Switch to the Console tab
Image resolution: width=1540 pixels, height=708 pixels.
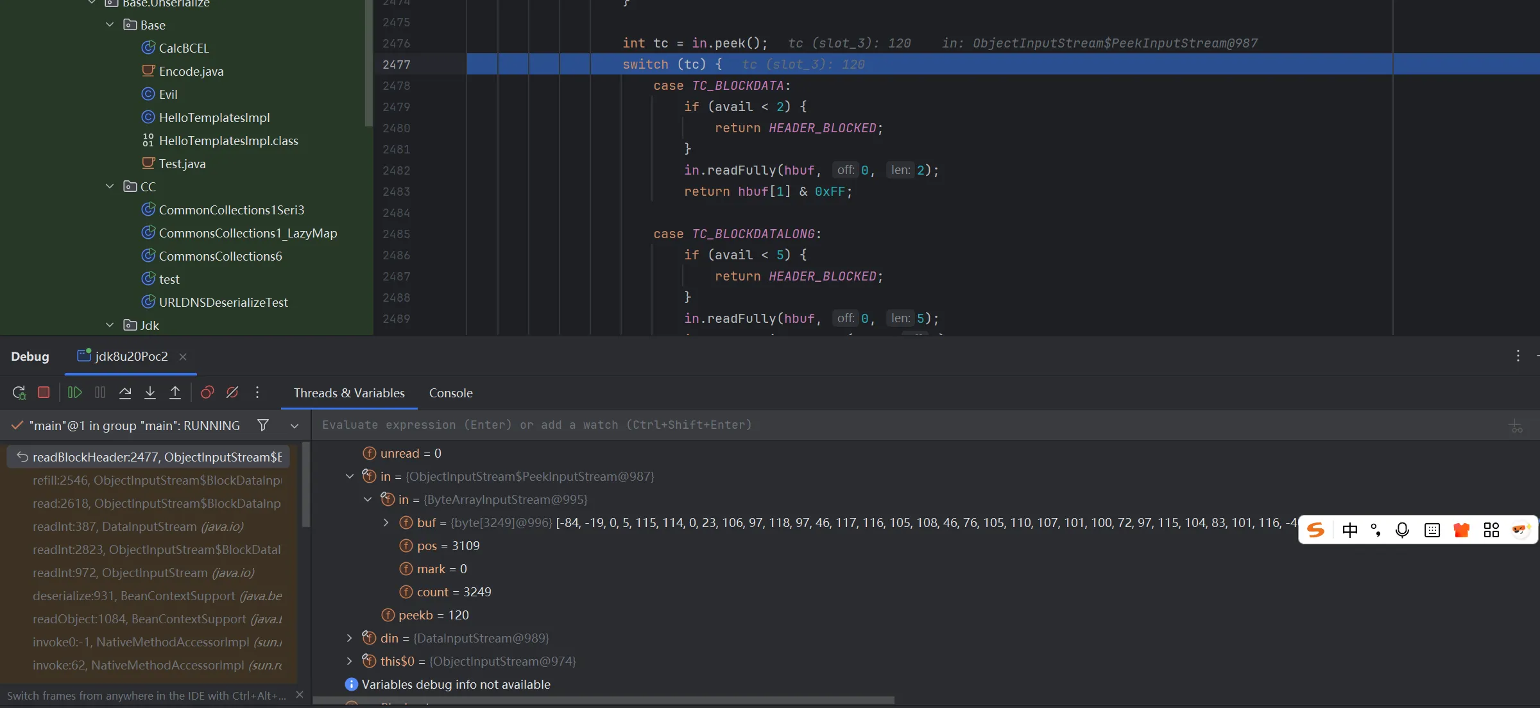[x=450, y=393]
